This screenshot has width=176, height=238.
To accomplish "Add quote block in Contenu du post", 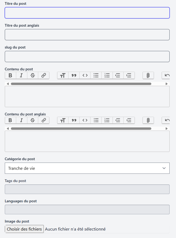I will pyautogui.click(x=74, y=75).
